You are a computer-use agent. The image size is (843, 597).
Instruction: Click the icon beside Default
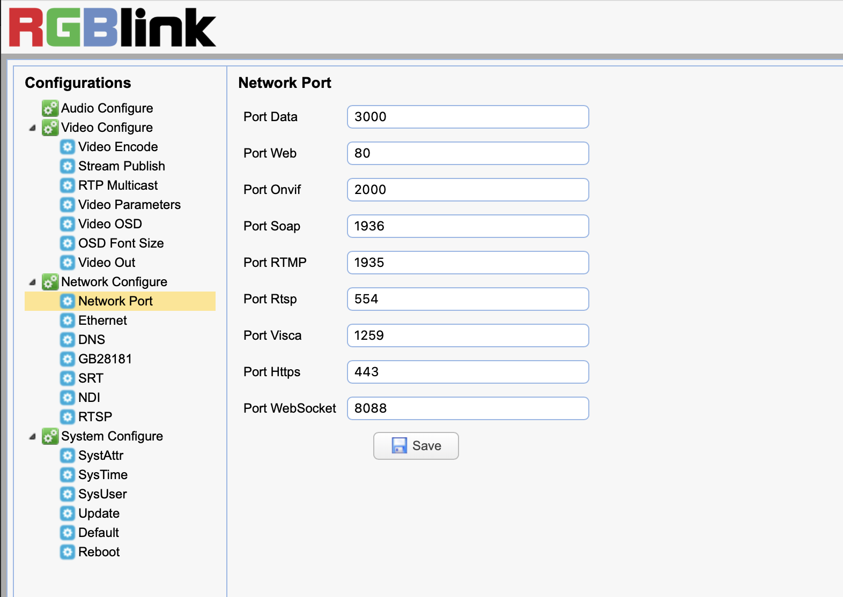tap(67, 533)
